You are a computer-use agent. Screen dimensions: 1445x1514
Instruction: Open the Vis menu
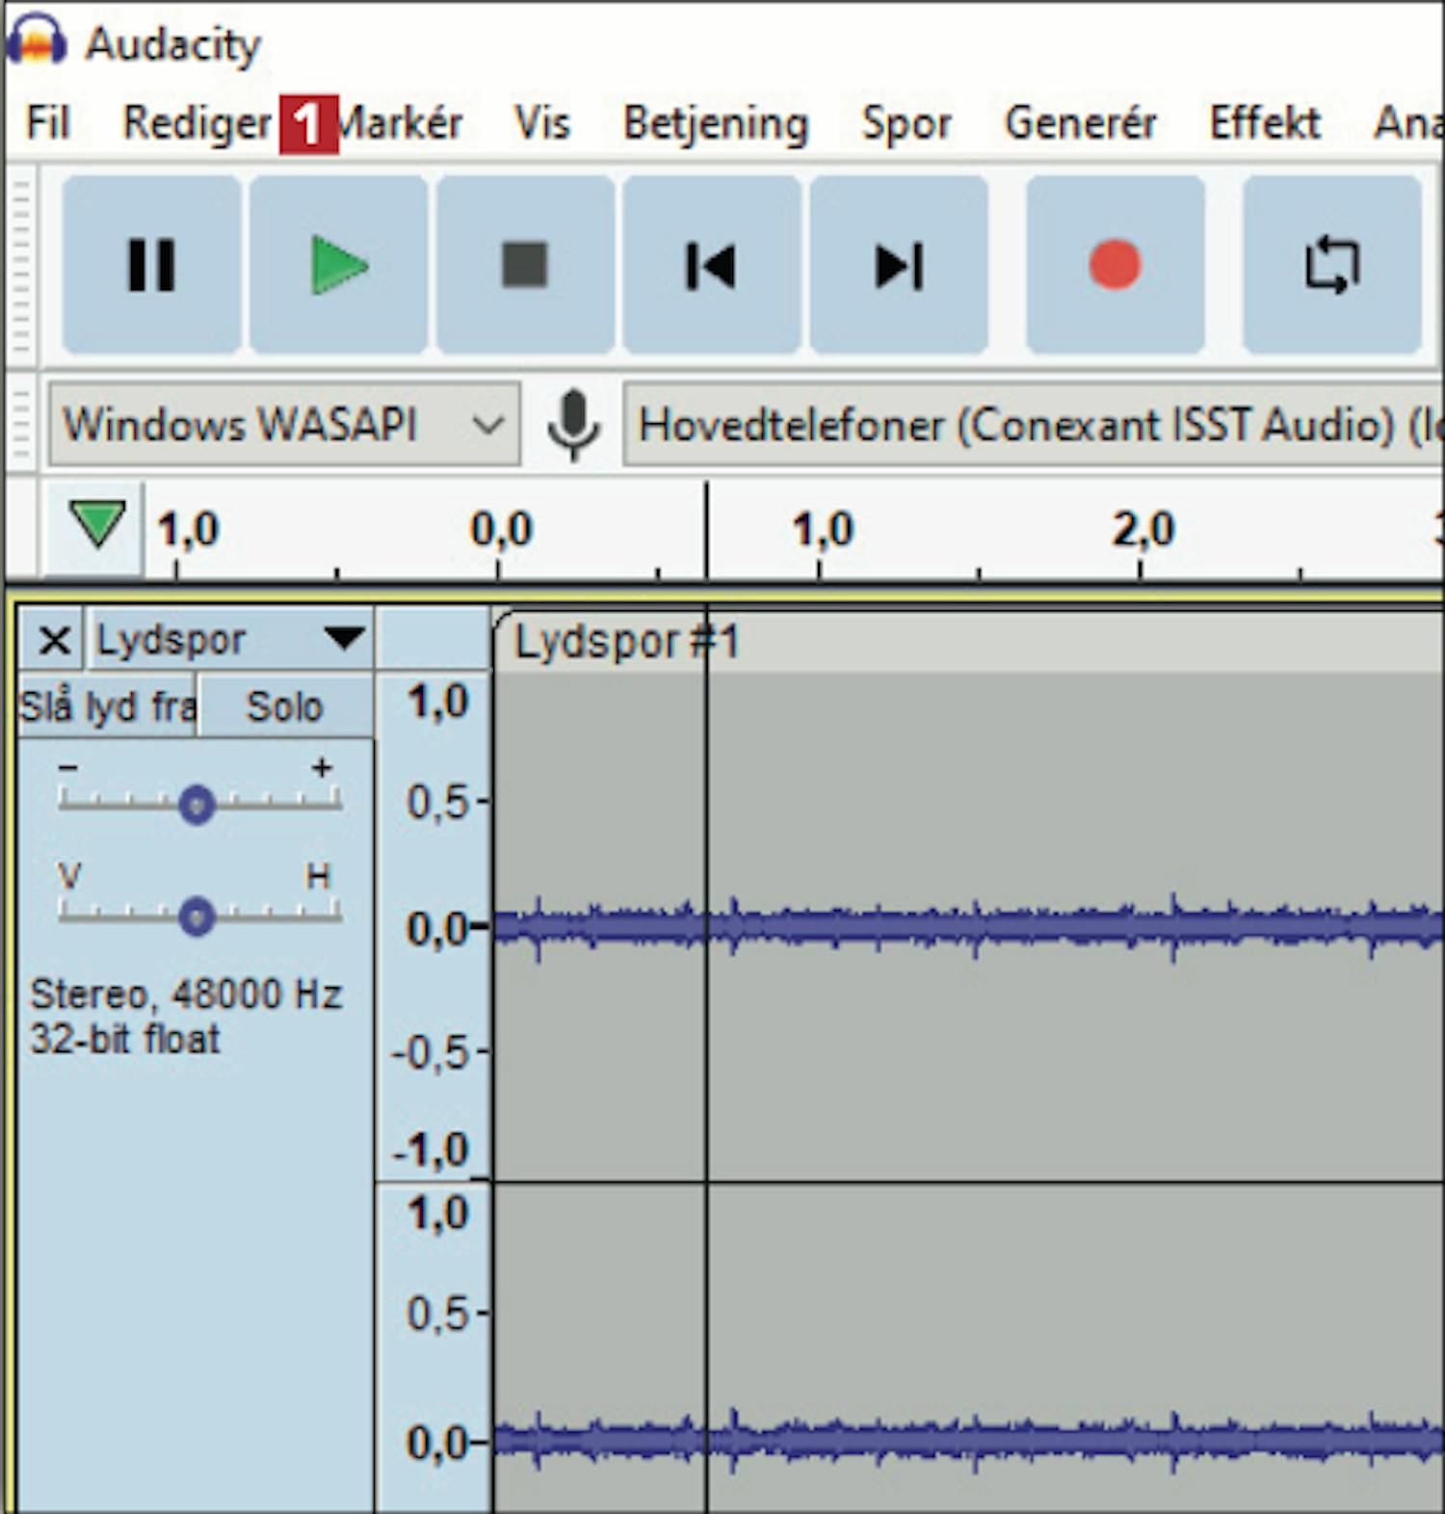pos(542,123)
